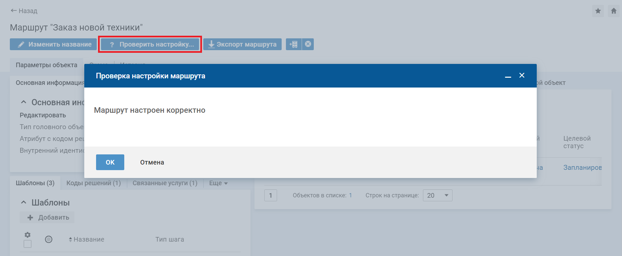Viewport: 622px width, 256px height.
Task: Select the radio circle in table header
Action: coord(49,239)
